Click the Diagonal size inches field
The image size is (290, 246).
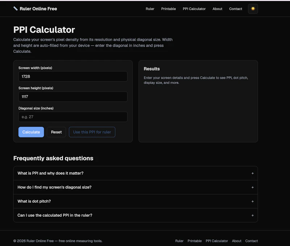click(x=73, y=117)
